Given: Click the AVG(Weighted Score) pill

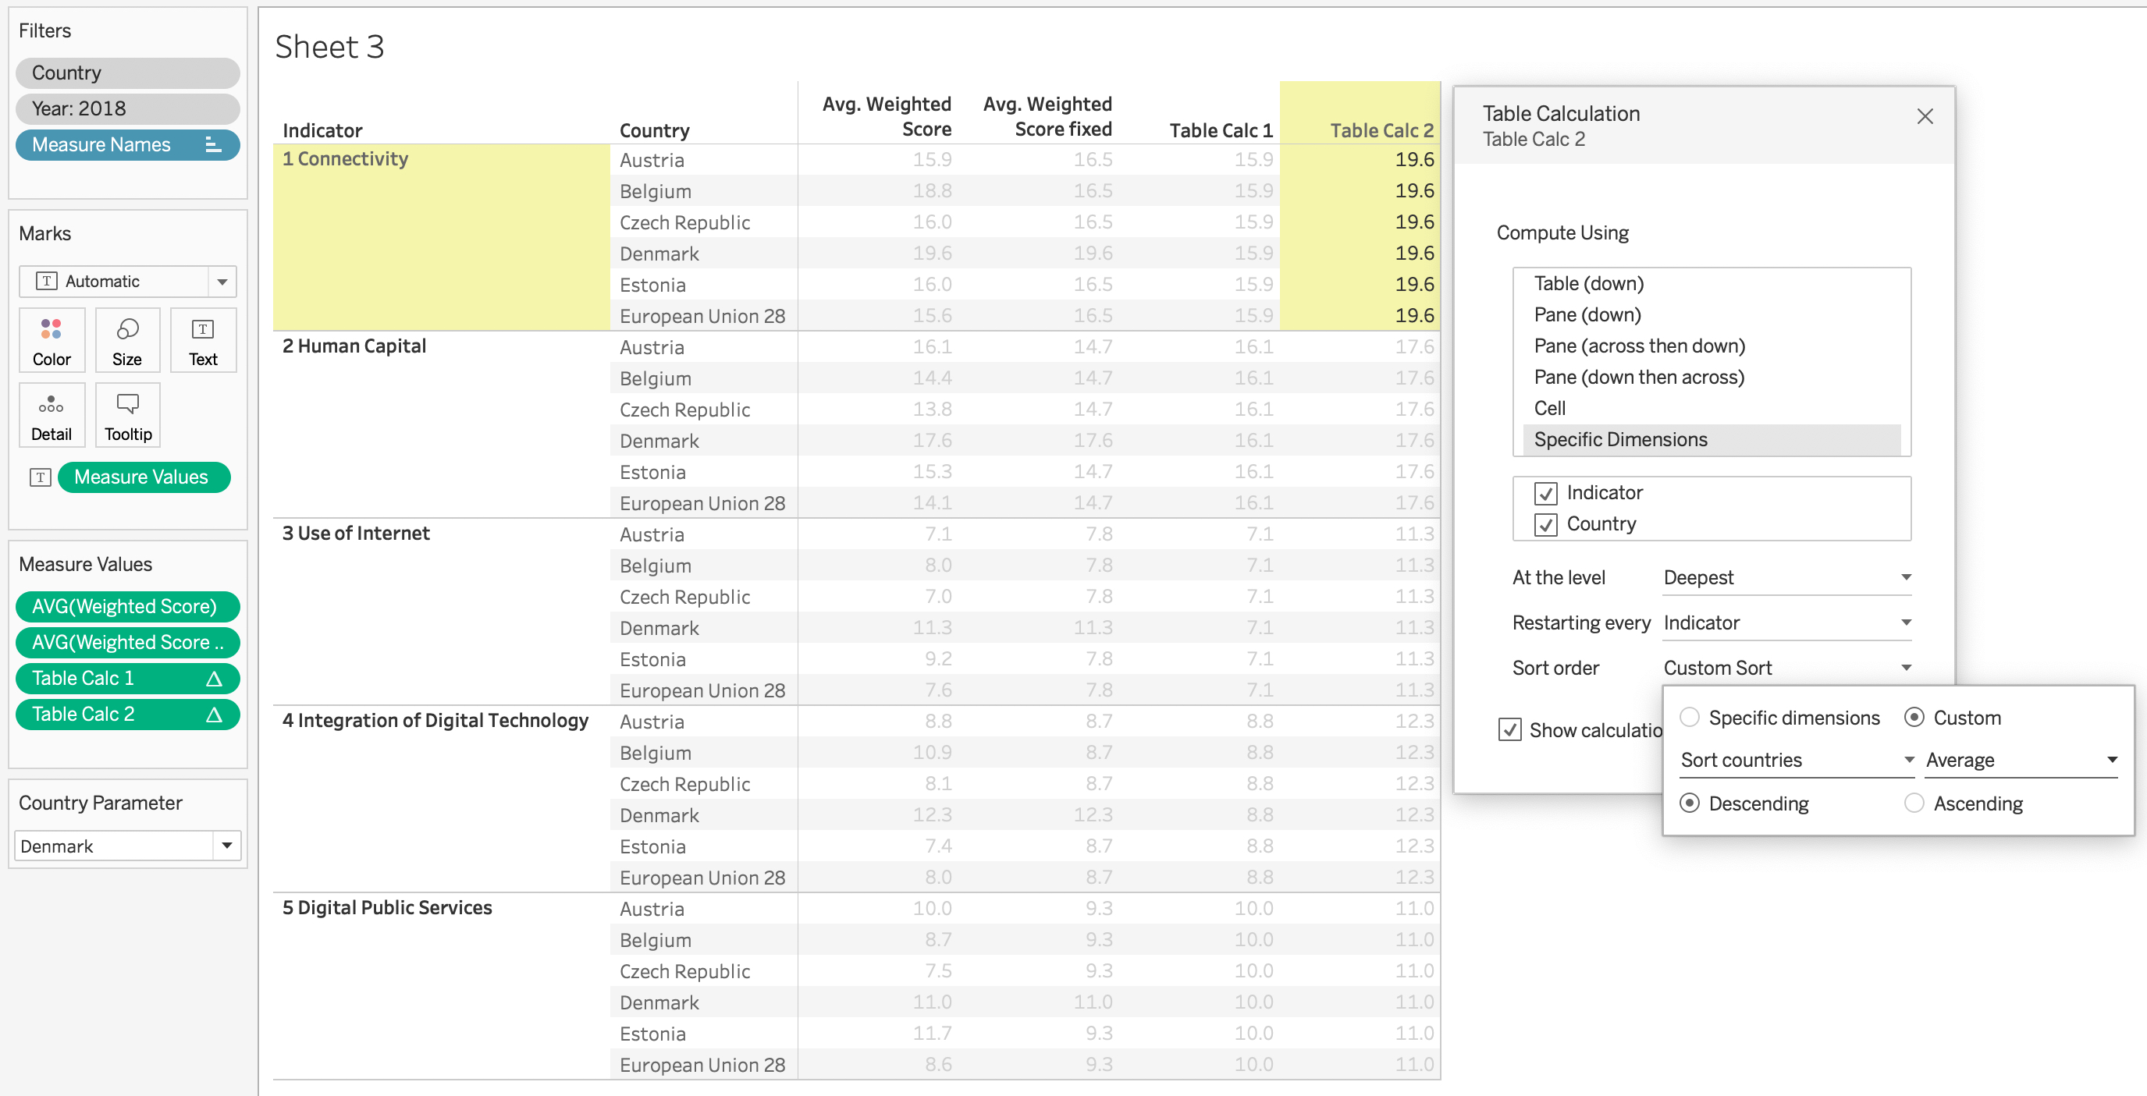Looking at the screenshot, I should pos(127,606).
